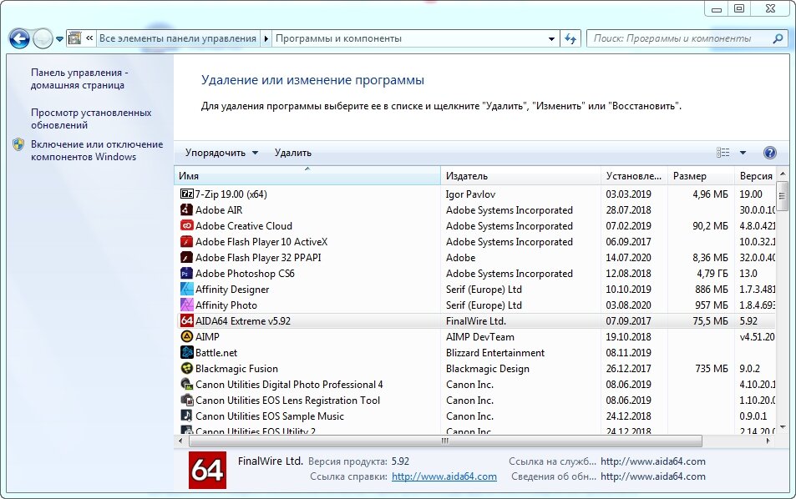This screenshot has width=796, height=499.
Task: Click the Control Panel icon in address bar
Action: pos(74,38)
